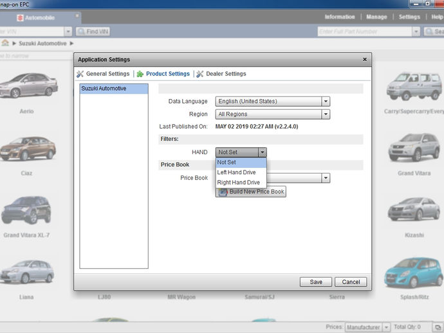This screenshot has width=444, height=333.
Task: Select the Kizashi car thumbnail
Action: (414, 210)
